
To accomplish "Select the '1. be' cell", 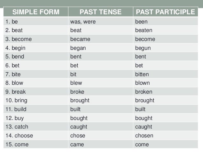I will (36, 22).
